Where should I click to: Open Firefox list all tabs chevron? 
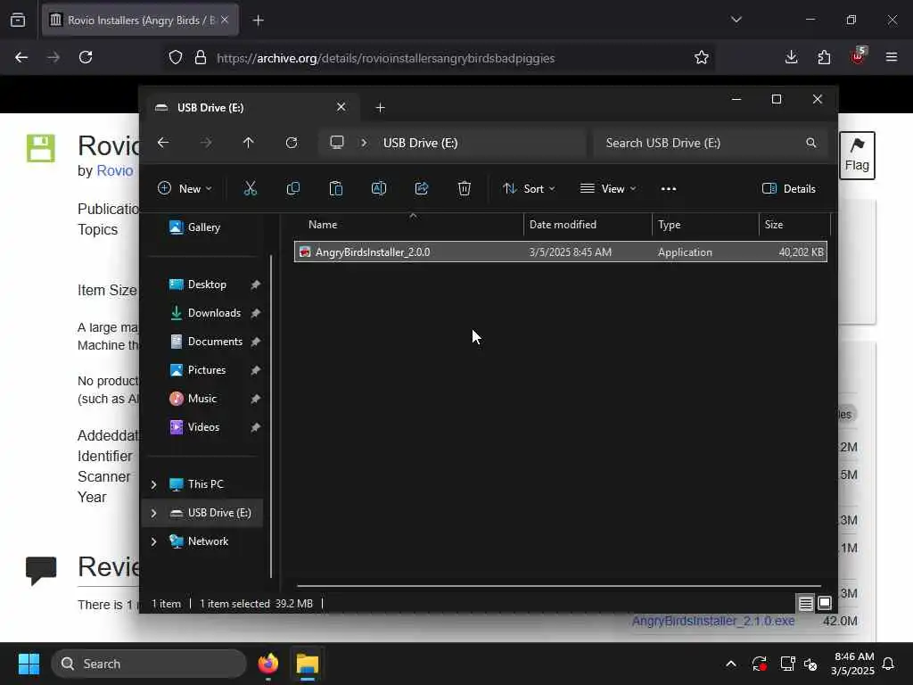point(736,20)
